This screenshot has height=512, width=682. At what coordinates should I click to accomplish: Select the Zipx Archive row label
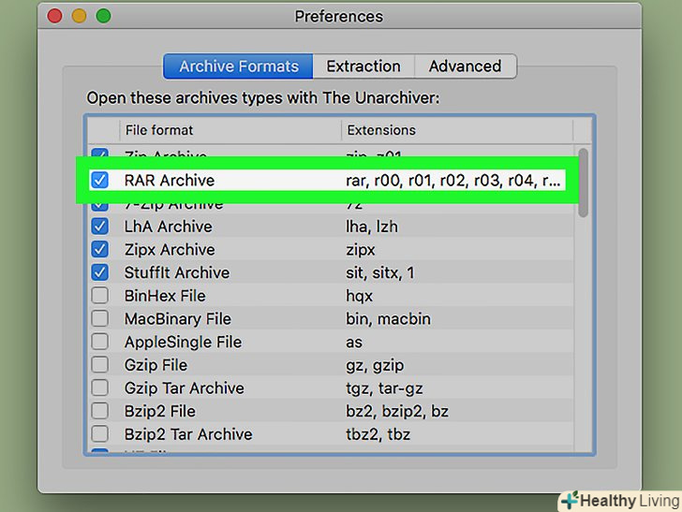(170, 250)
